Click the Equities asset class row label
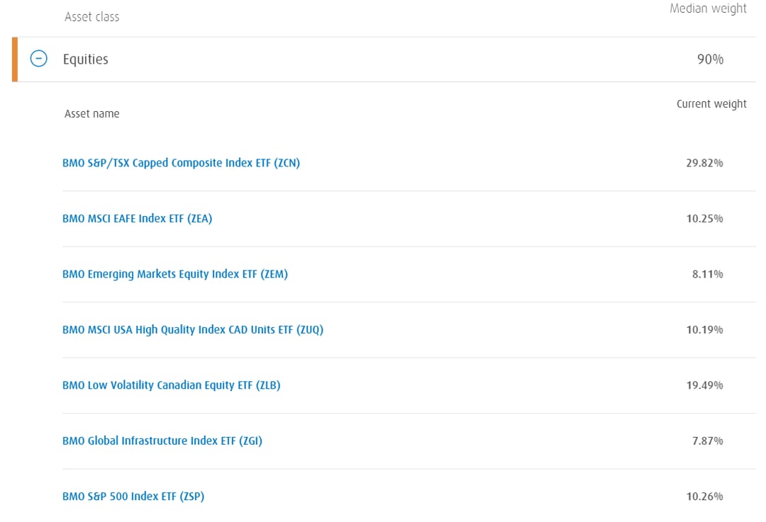This screenshot has width=766, height=522. [x=86, y=59]
